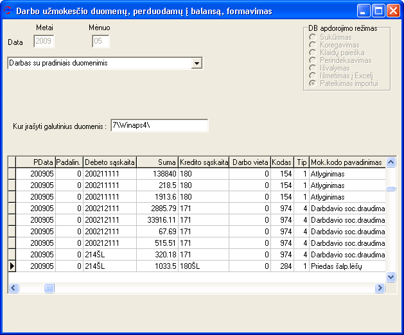404x335 pixels.
Task: Click Darbdavio soc.draudima in the 33916.11 row
Action: pyautogui.click(x=347, y=220)
